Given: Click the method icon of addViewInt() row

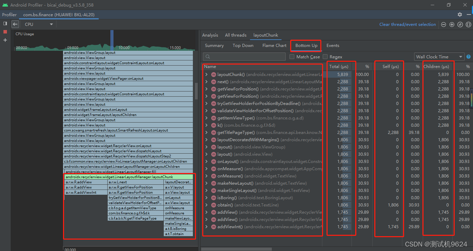Looking at the screenshot, I should click(x=214, y=227).
